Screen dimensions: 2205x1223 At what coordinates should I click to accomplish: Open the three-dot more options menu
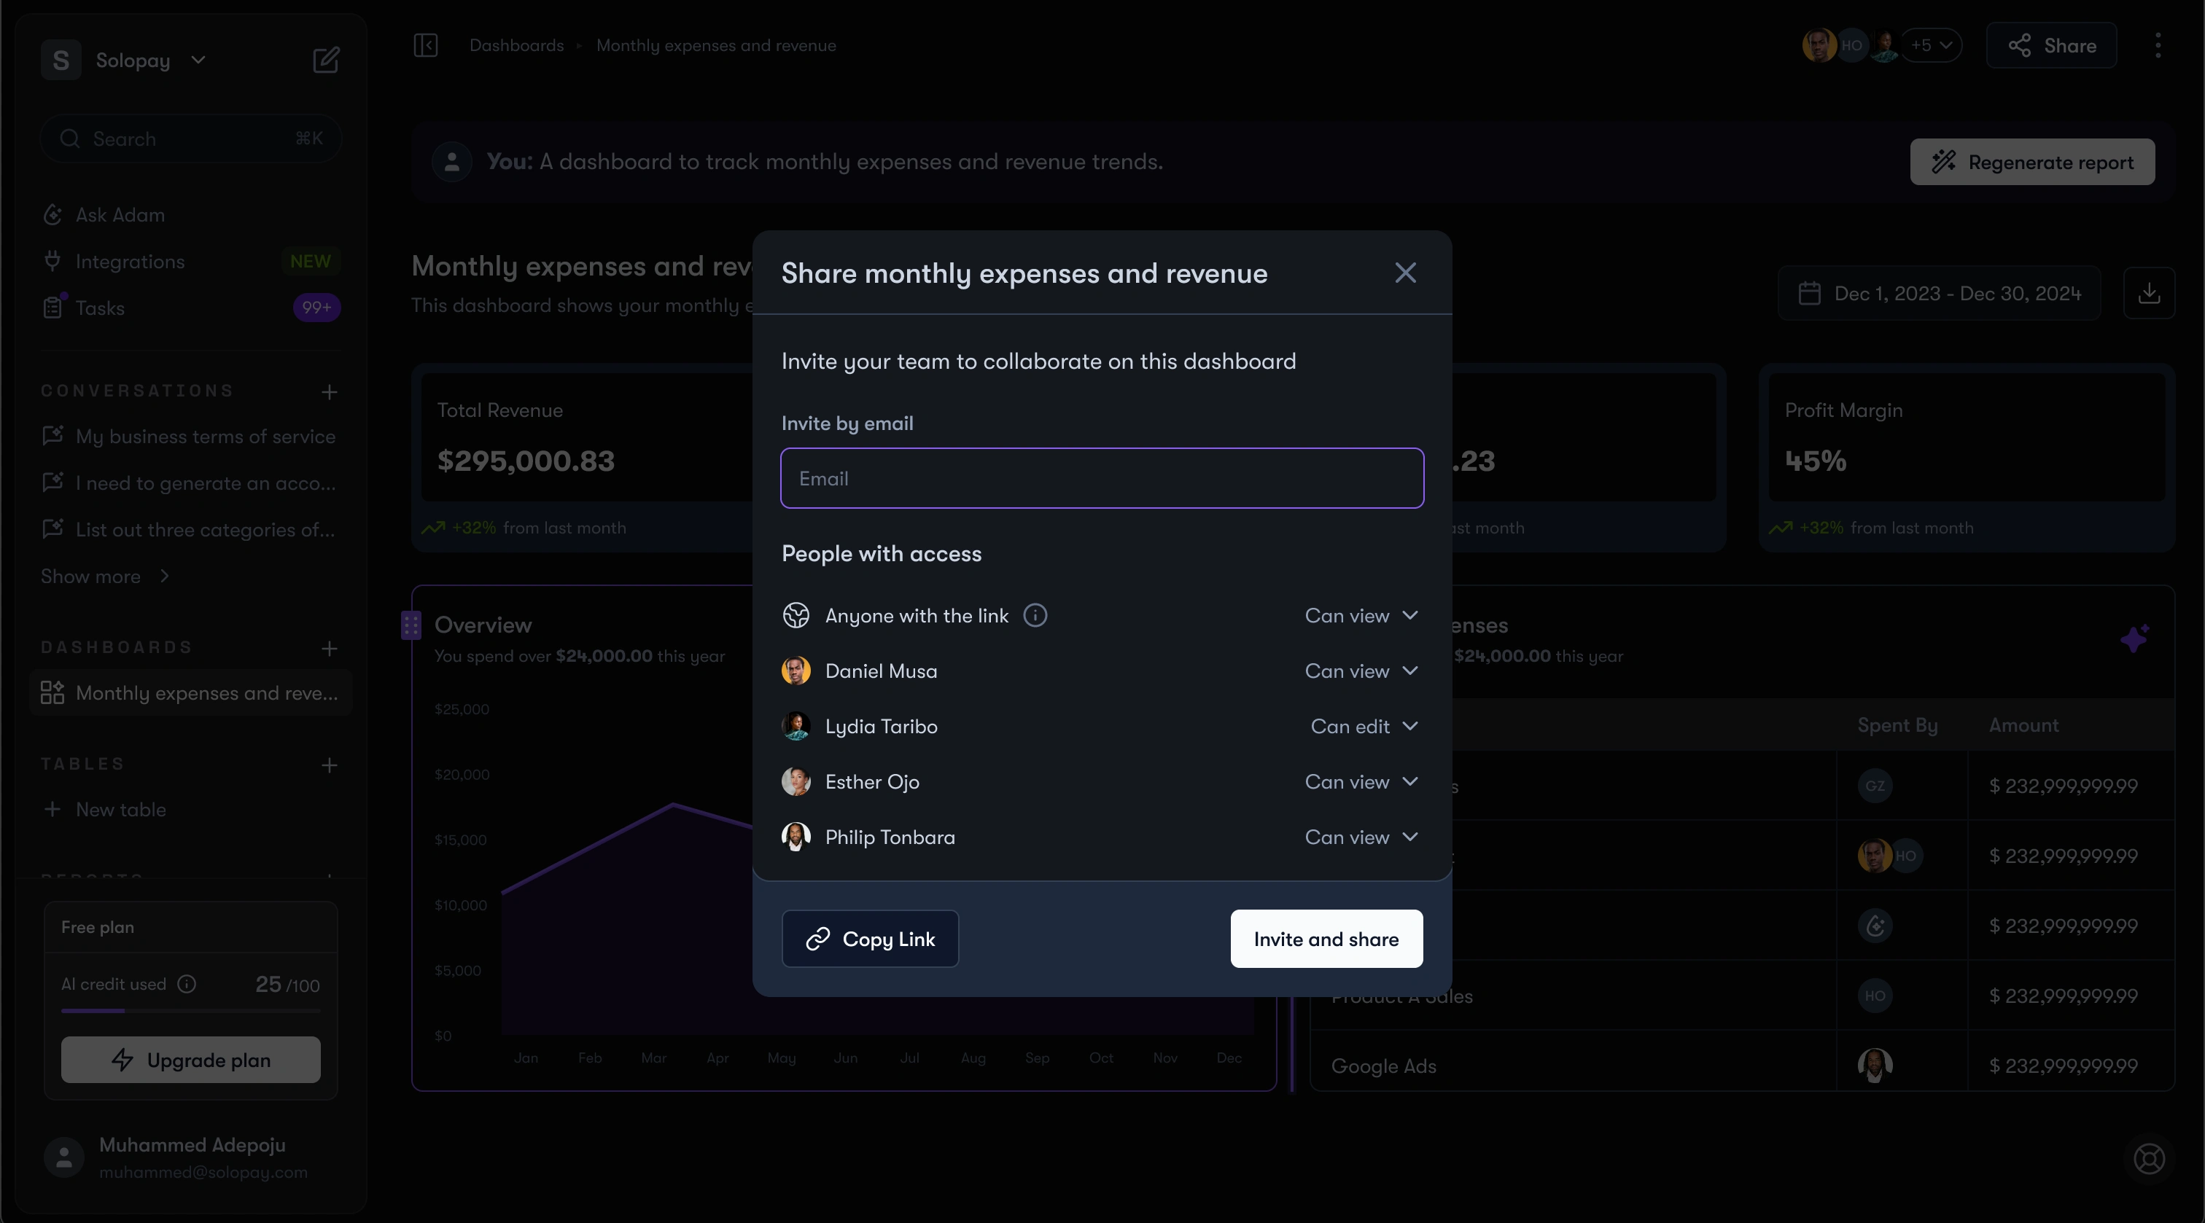pos(2158,45)
